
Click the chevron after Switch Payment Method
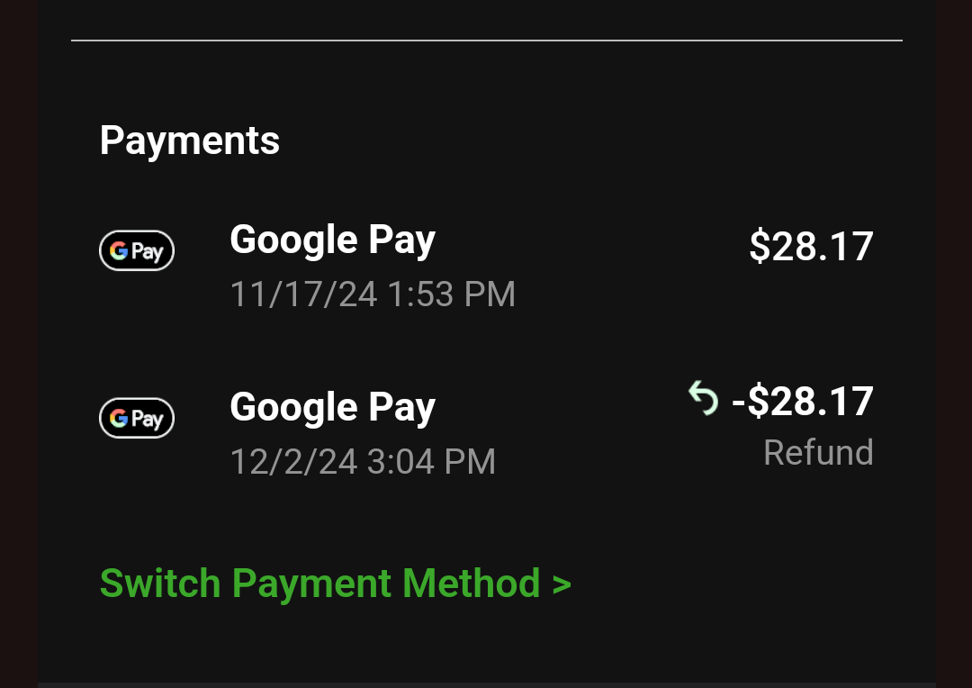[x=562, y=584]
